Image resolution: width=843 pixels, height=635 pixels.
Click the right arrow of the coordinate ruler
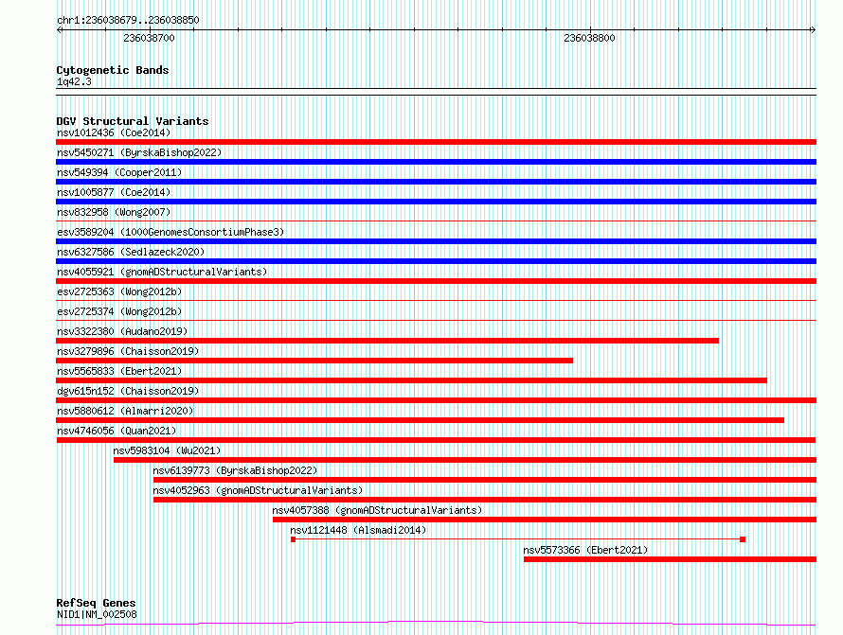pos(814,30)
